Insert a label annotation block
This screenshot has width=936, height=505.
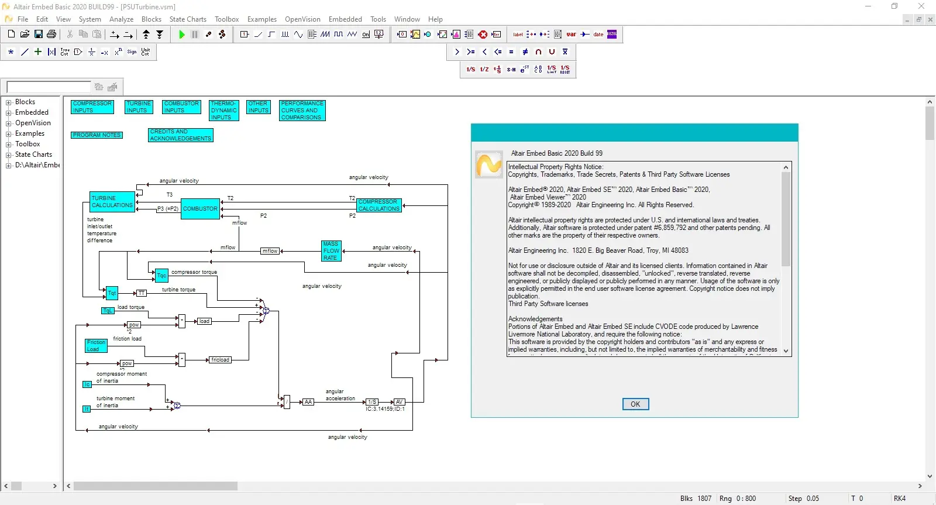[518, 35]
